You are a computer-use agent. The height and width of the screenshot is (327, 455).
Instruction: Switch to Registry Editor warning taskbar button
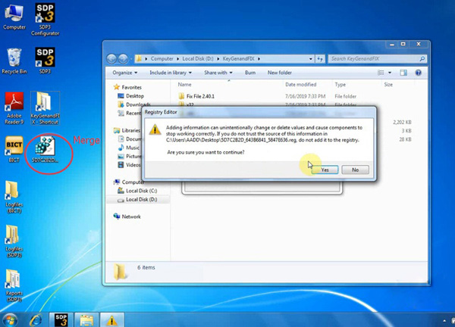click(x=112, y=320)
